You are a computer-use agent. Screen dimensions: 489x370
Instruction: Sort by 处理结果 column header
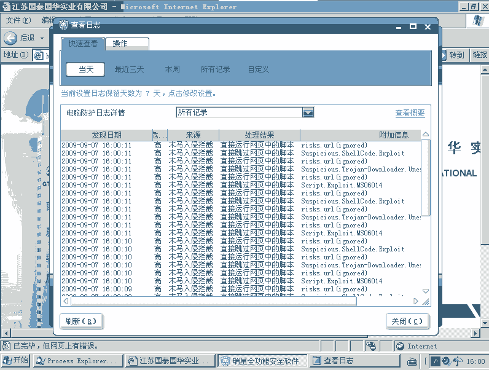click(259, 135)
